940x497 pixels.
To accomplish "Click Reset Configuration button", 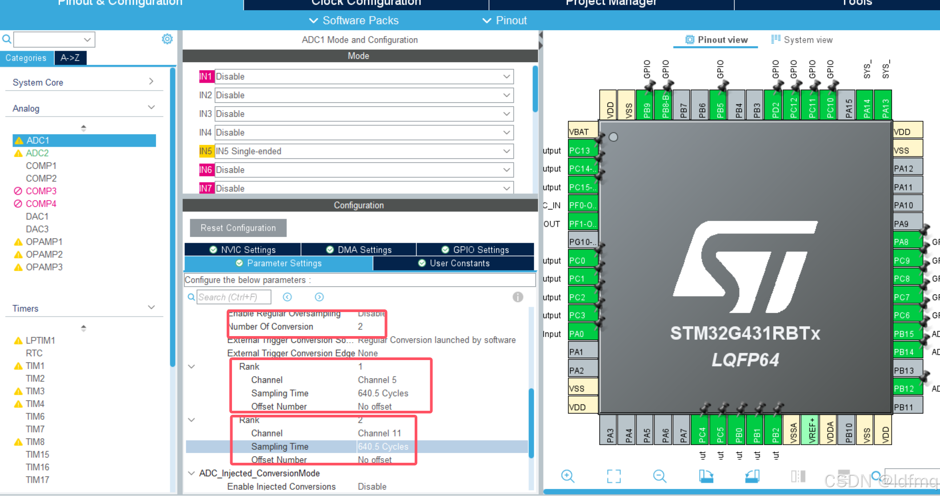I will pos(238,228).
